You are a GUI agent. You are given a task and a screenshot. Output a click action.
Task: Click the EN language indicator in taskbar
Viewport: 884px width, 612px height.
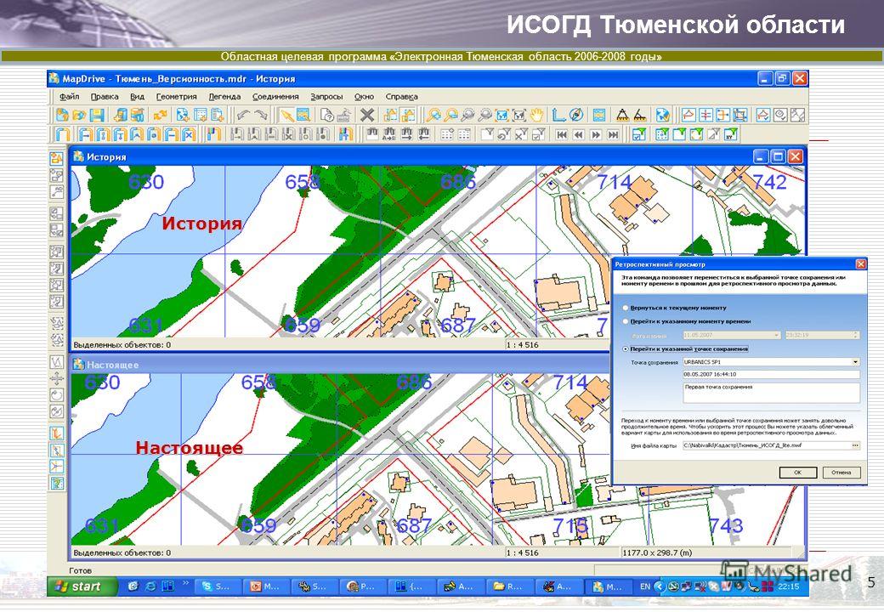[645, 586]
